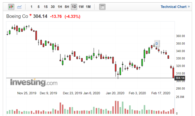Select the 5 minute interval
195x116 pixels.
(38, 7)
